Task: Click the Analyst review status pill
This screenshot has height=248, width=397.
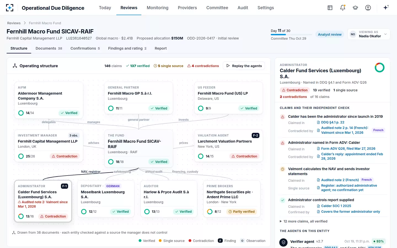Action: coord(329,34)
